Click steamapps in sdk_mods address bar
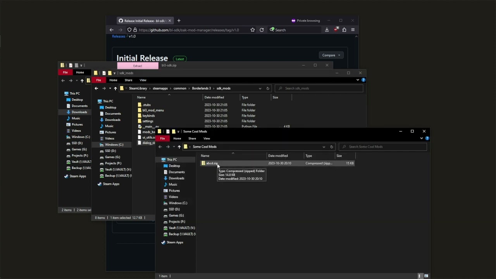 pos(160,88)
